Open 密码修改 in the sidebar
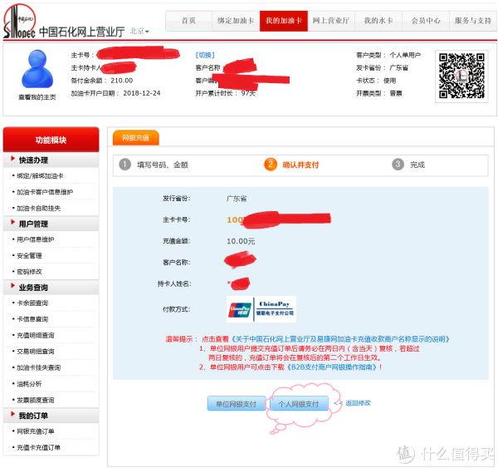 (x=29, y=272)
